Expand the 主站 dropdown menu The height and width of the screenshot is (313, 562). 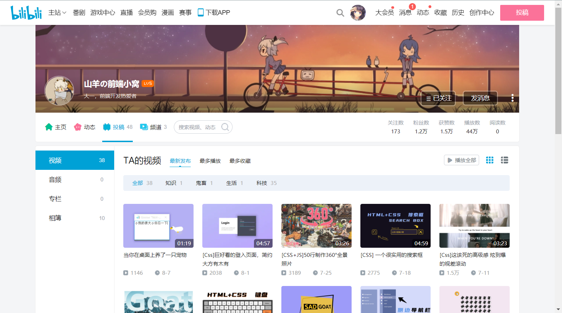57,13
